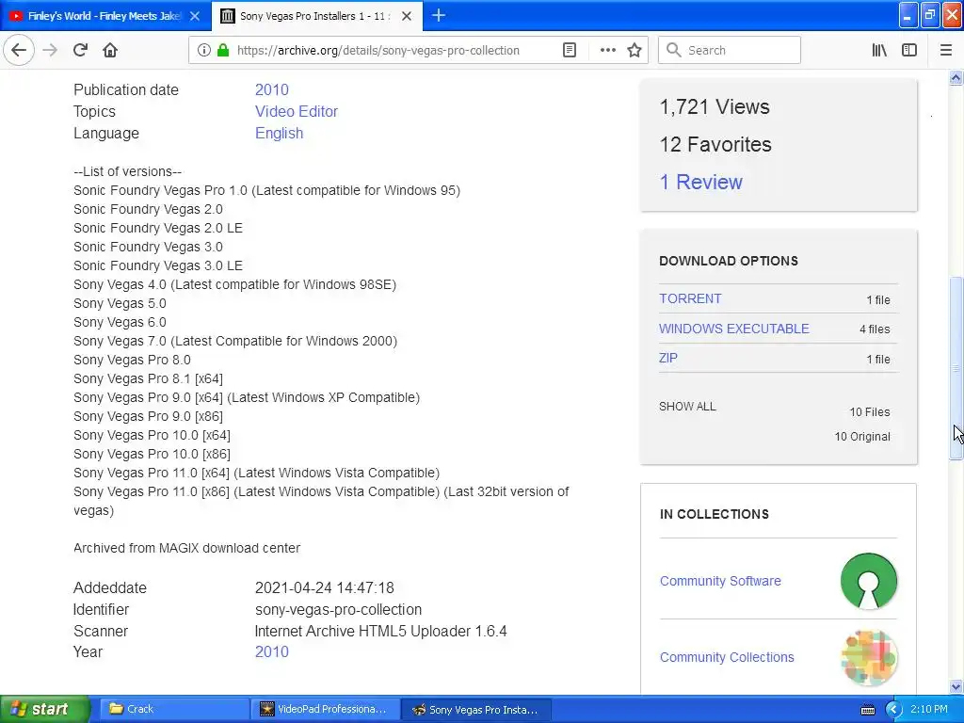The width and height of the screenshot is (964, 723).
Task: Download the ZIP option
Action: tap(668, 358)
